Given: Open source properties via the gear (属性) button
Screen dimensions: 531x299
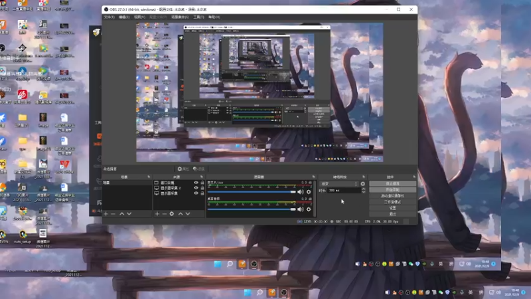Looking at the screenshot, I should point(183,169).
